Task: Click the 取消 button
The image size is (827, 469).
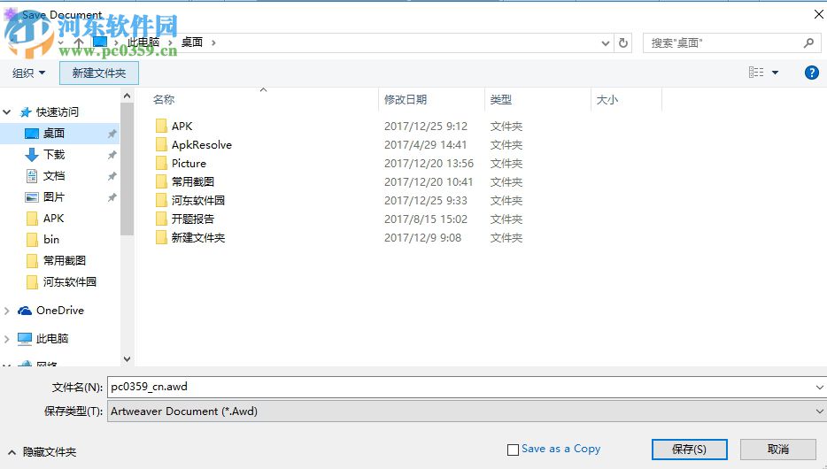Action: pos(778,450)
